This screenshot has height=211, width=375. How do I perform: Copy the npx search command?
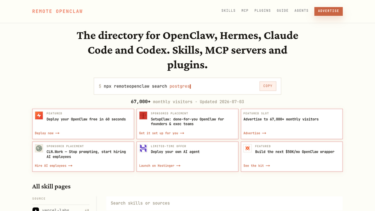pos(268,86)
